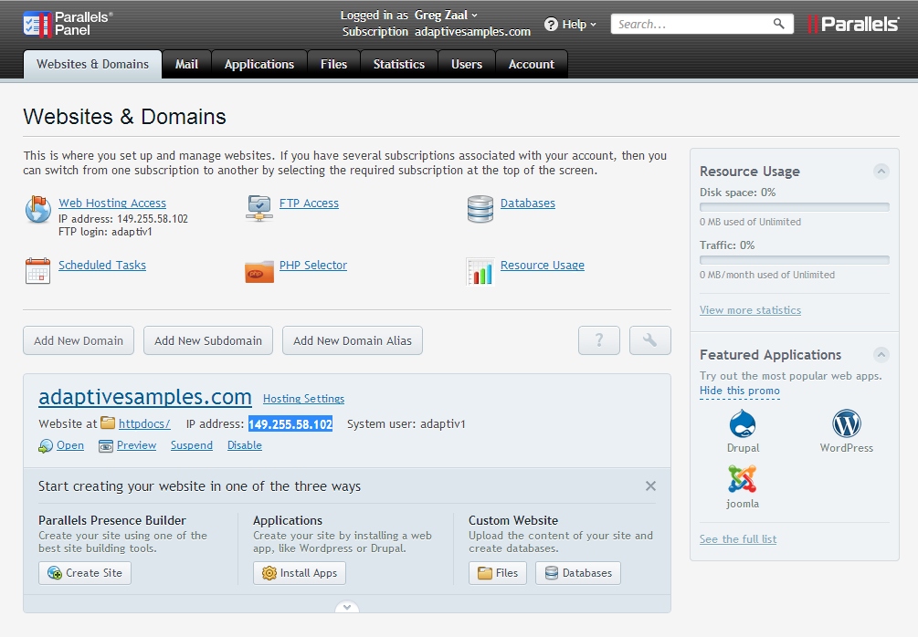Click the Add New Subdomain button

208,340
